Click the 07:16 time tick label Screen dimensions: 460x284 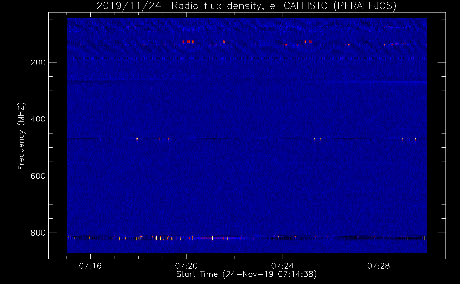90,266
